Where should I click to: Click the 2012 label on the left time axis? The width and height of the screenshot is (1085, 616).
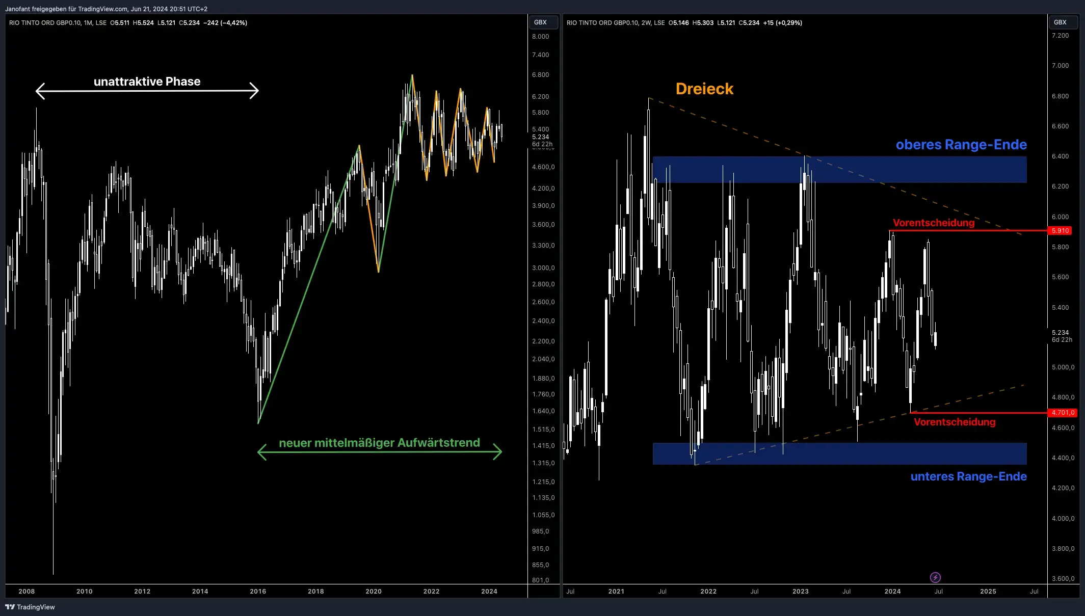coord(142,592)
